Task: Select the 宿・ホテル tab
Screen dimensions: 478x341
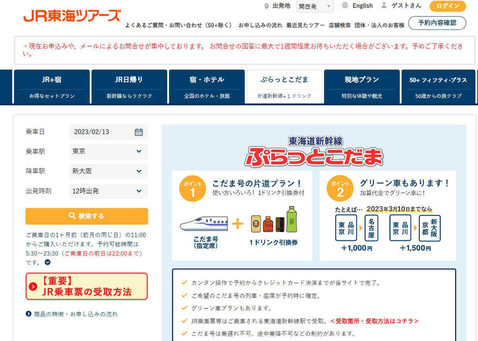Action: (207, 87)
